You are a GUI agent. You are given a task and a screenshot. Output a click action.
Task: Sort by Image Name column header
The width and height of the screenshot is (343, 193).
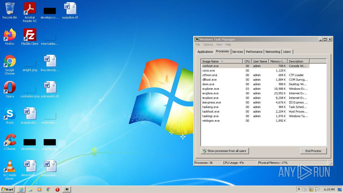tap(222, 61)
